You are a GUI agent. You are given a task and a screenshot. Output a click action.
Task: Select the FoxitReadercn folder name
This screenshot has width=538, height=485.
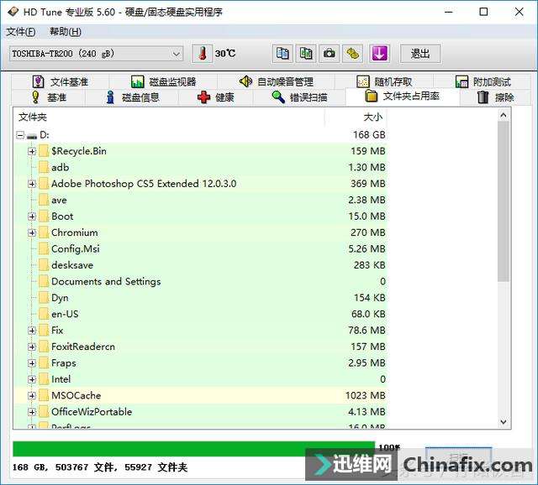pyautogui.click(x=83, y=347)
